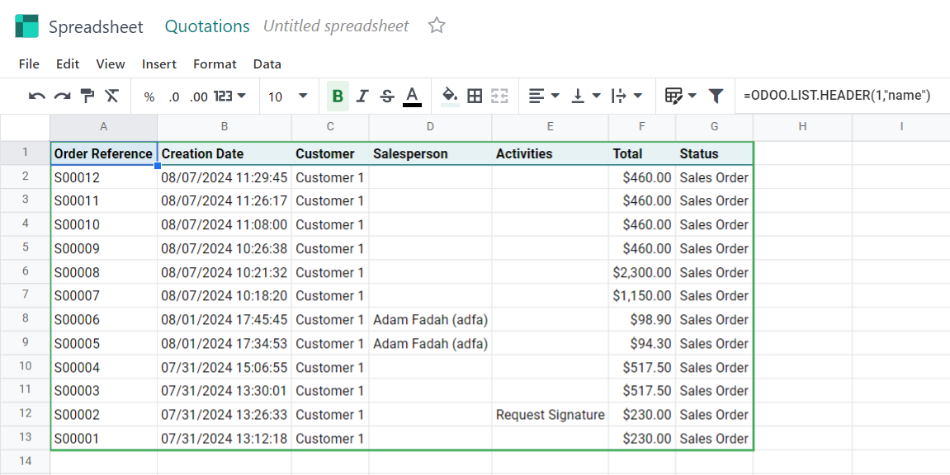950x475 pixels.
Task: Toggle Italic formatting
Action: coord(363,96)
